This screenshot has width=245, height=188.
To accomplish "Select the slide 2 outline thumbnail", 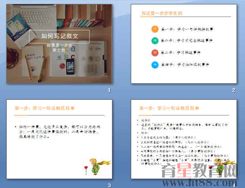I will tap(184, 44).
